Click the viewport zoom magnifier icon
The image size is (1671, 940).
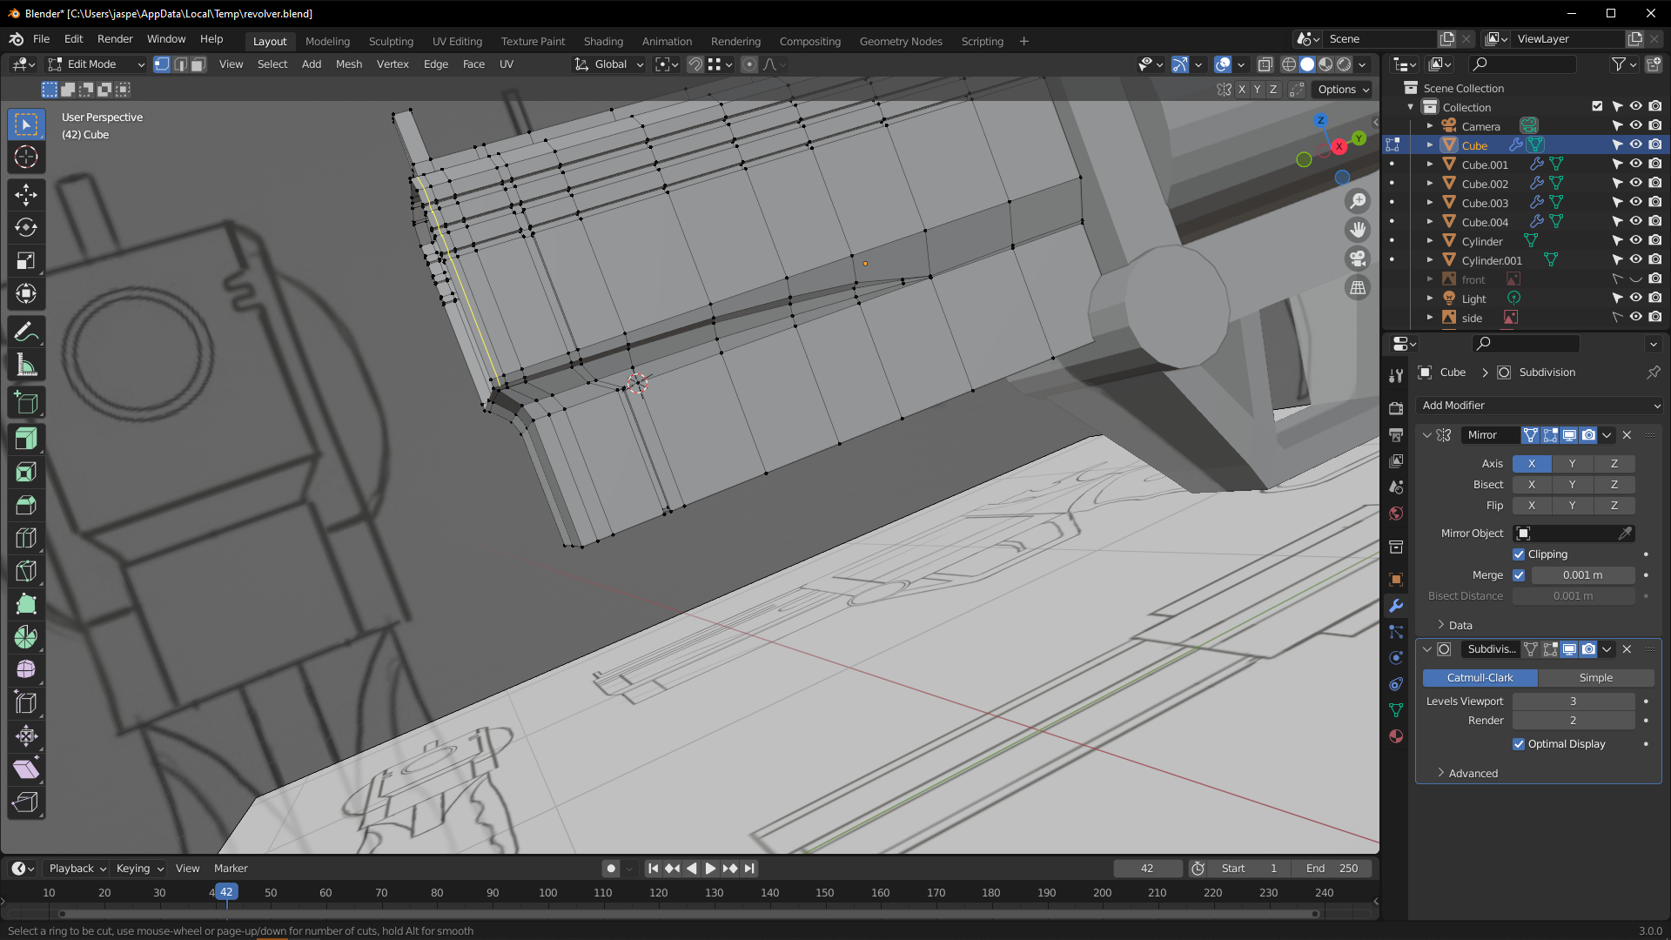click(x=1358, y=200)
